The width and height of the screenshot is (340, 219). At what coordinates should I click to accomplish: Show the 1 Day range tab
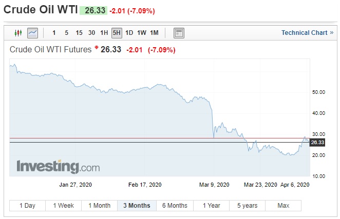[27, 206]
